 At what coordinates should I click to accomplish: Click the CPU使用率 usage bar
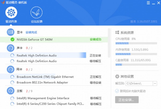(x=136, y=43)
